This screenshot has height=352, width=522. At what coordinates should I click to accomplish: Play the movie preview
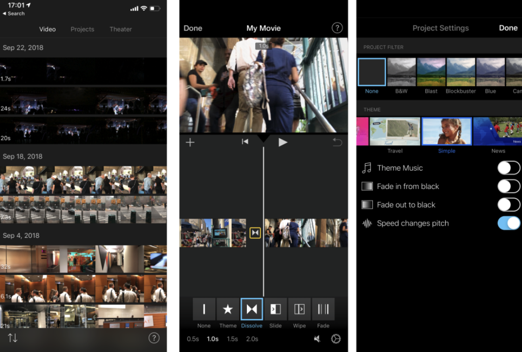283,142
